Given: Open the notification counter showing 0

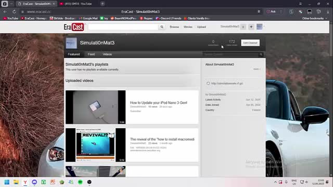Looking at the screenshot, I should pyautogui.click(x=243, y=26).
